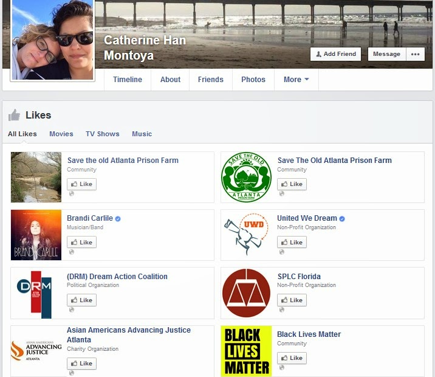Like the green-logo Save The Old Atlanta Prison Farm page
435x377 pixels.
point(292,184)
